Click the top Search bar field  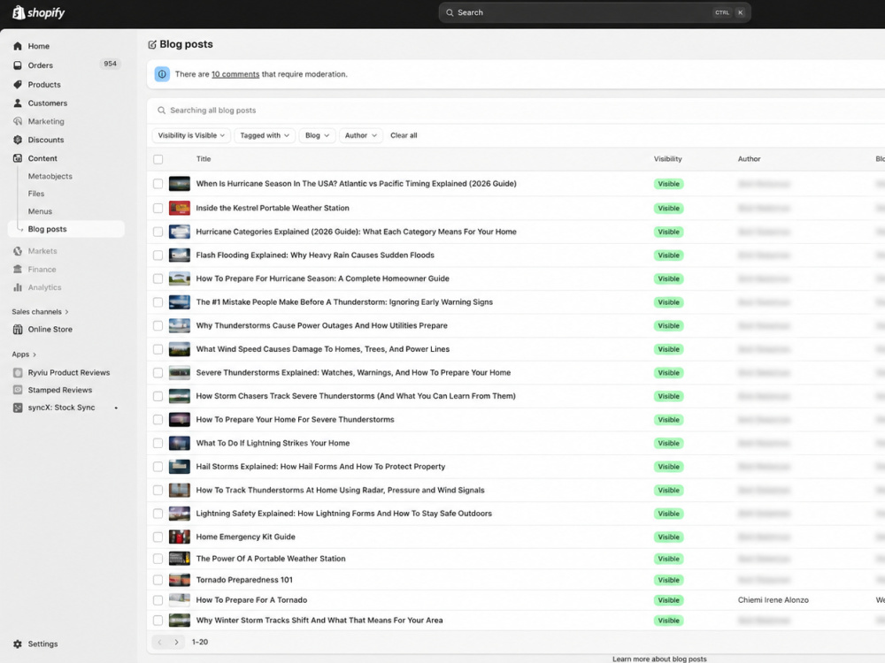pyautogui.click(x=595, y=12)
